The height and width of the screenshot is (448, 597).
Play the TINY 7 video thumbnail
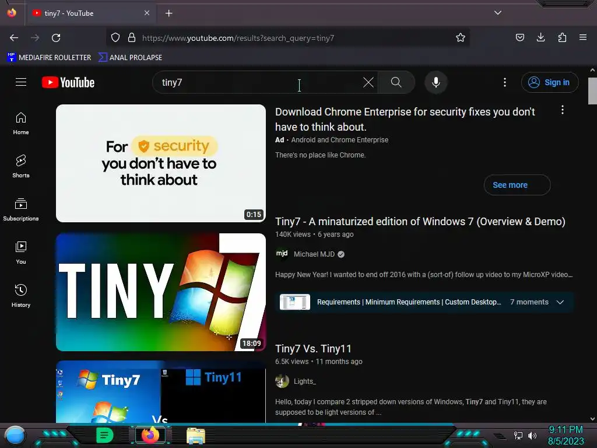click(x=161, y=292)
